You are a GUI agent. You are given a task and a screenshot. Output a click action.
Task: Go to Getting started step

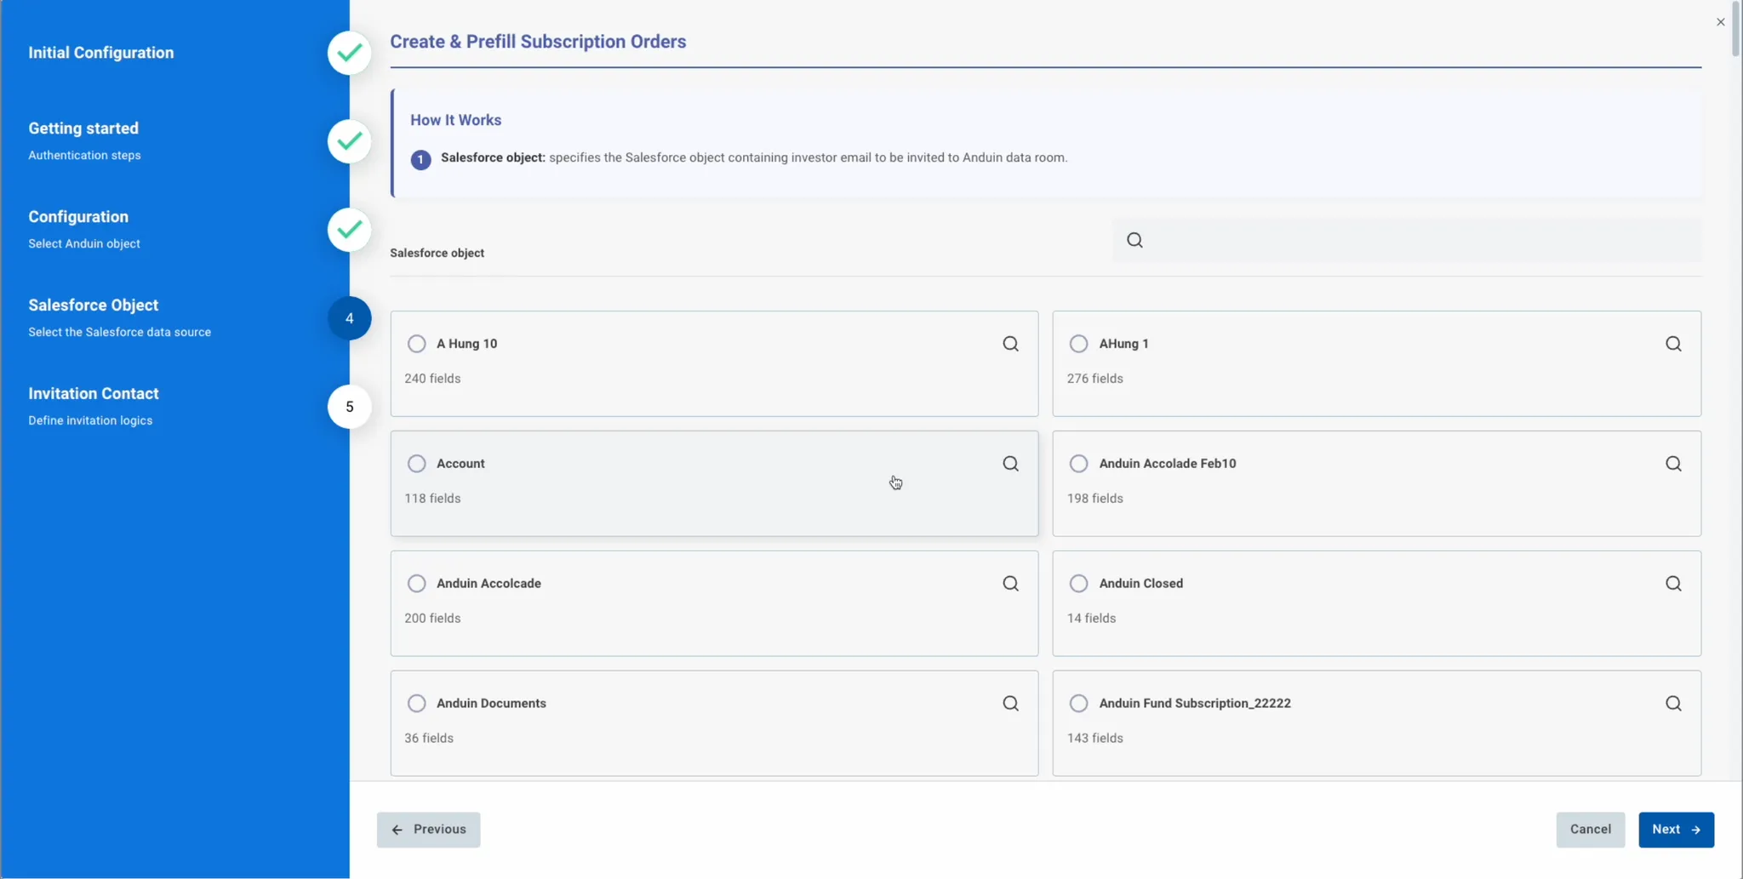[83, 128]
